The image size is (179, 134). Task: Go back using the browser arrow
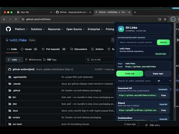[4, 19]
